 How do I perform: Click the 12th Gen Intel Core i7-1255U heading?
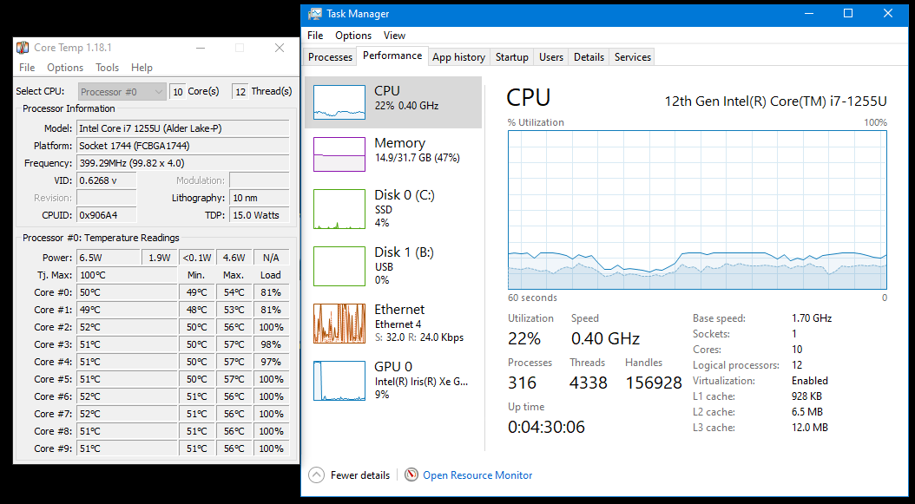coord(775,101)
